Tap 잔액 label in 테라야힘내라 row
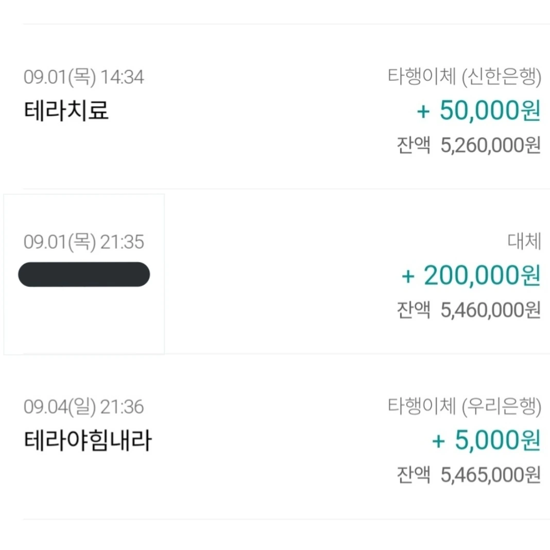Viewport: 550px width, 550px height. pyautogui.click(x=413, y=475)
